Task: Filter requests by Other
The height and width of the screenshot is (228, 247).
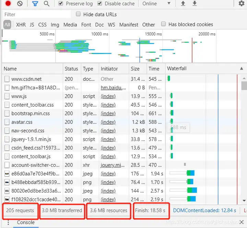Action: (149, 25)
